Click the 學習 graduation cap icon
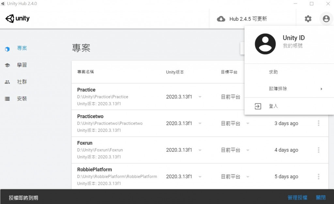The height and width of the screenshot is (204, 334). (x=7, y=65)
